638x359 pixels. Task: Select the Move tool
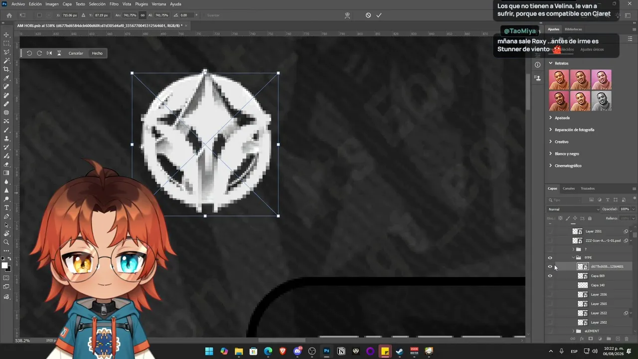[x=6, y=35]
